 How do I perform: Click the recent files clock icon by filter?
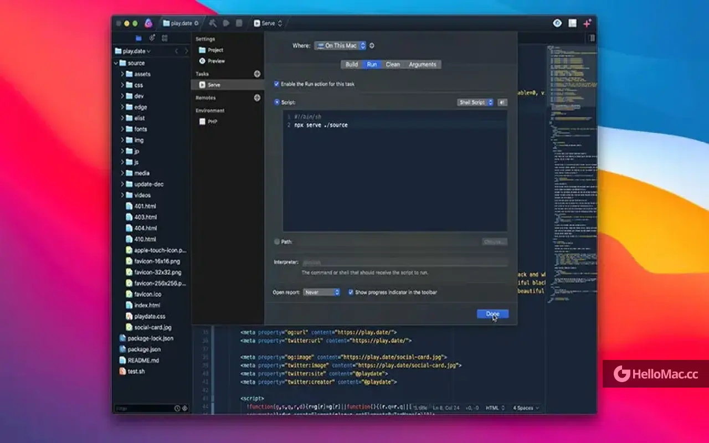click(177, 408)
